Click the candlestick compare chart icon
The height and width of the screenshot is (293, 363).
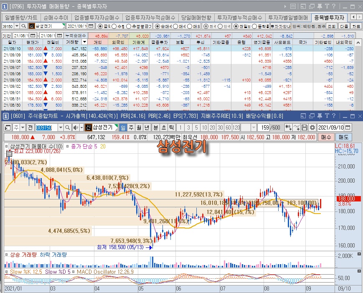click(289, 127)
